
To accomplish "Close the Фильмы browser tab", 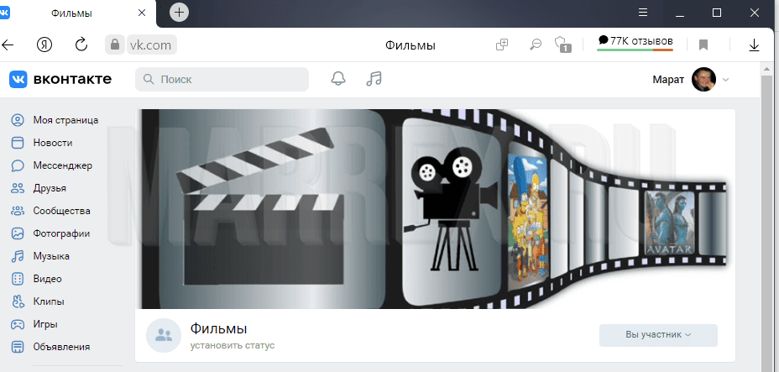I will click(142, 13).
